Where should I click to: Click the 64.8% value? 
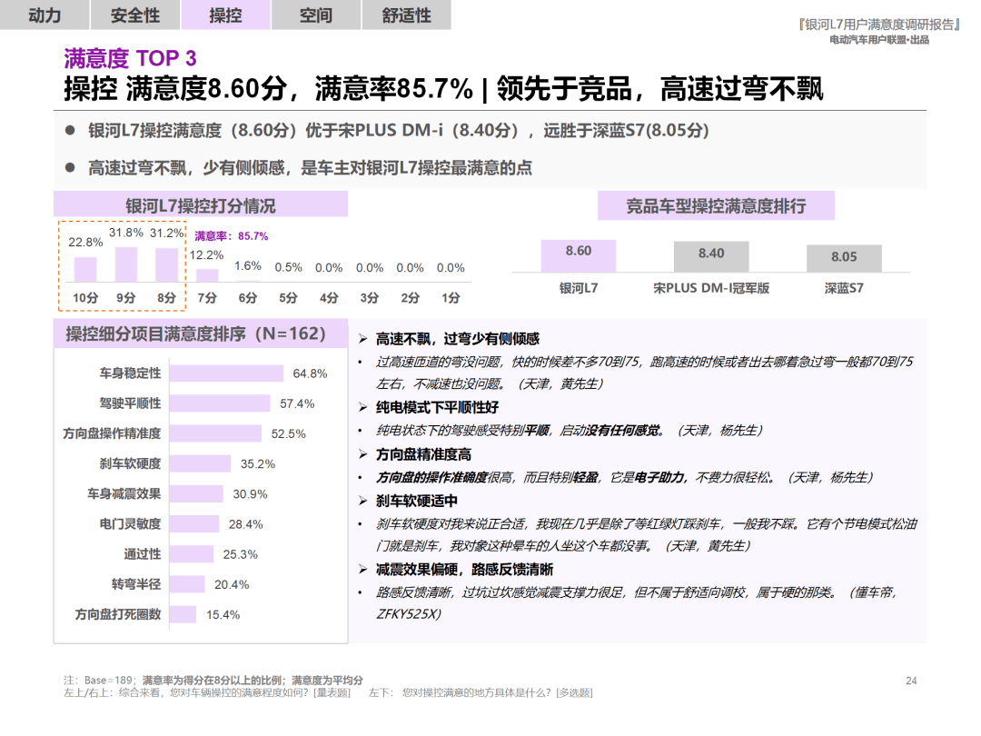pyautogui.click(x=310, y=373)
